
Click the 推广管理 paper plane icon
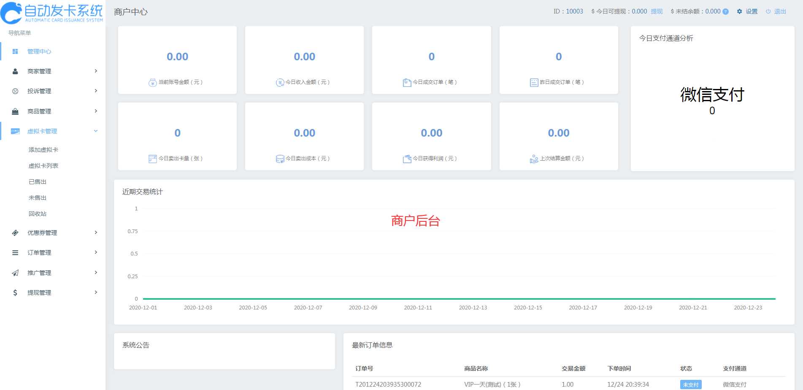(15, 273)
